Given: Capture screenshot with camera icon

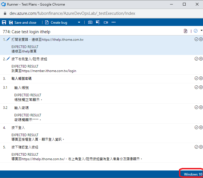Looking at the screenshot, I should coord(90,22).
